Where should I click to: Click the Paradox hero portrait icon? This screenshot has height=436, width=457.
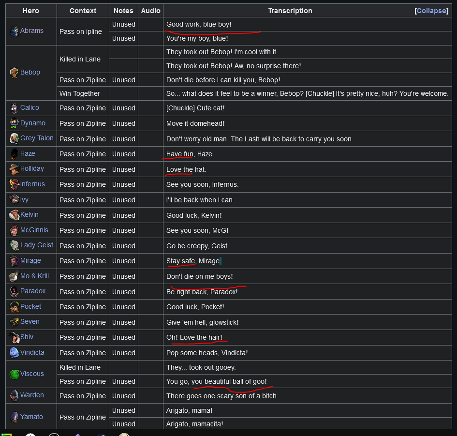click(x=14, y=291)
